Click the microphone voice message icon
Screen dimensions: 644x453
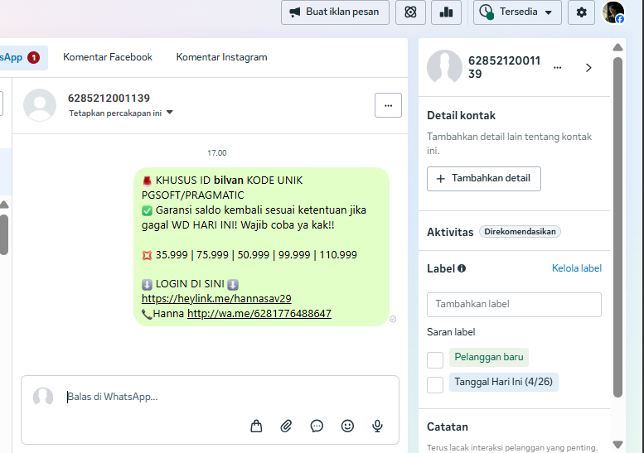coord(377,426)
